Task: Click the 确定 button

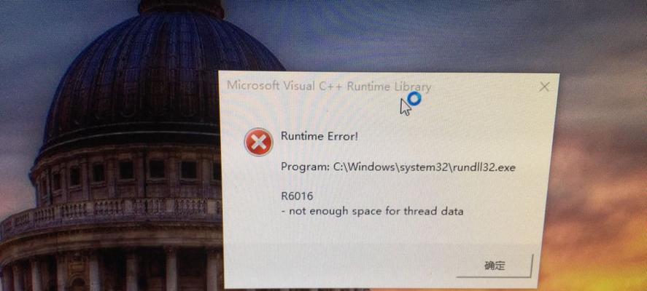Action: [495, 266]
